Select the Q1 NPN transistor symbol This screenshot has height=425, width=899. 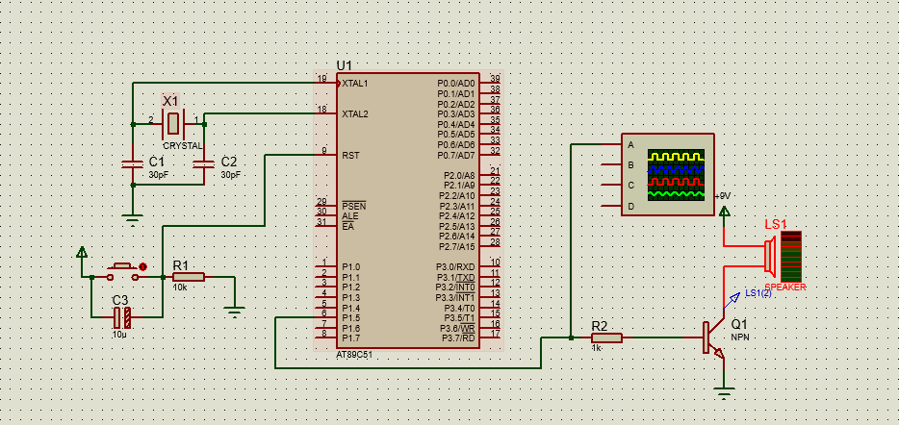pos(714,339)
